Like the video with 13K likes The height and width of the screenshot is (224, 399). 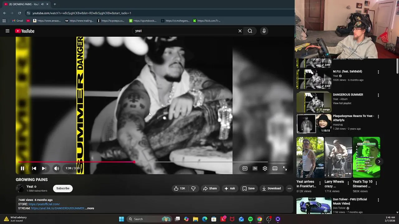click(180, 188)
